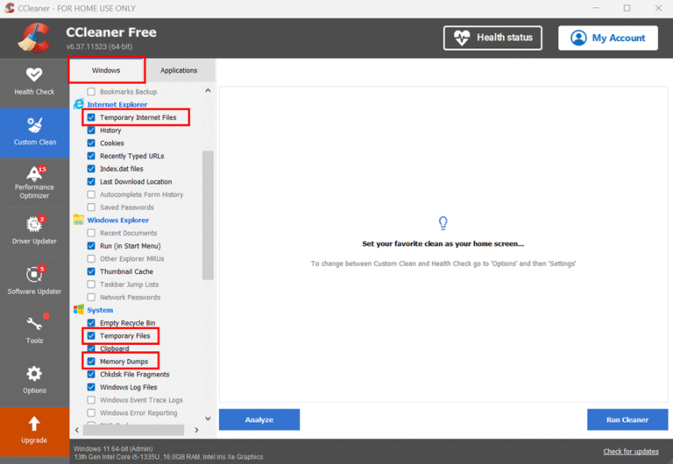Click horizontal scroll right arrow

196,430
